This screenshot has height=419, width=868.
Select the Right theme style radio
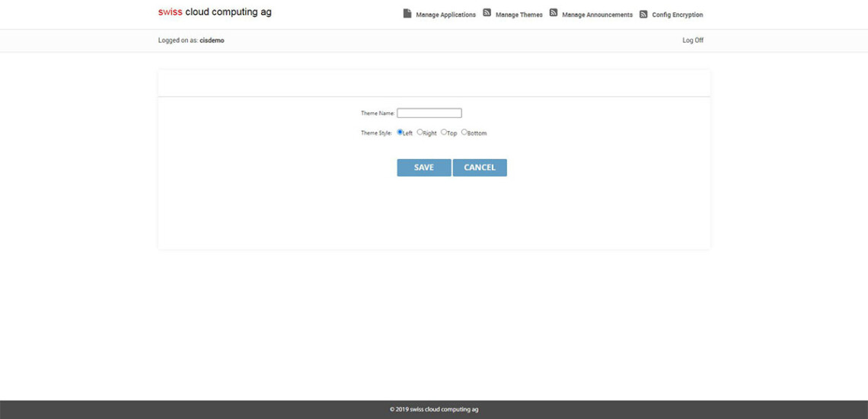420,132
